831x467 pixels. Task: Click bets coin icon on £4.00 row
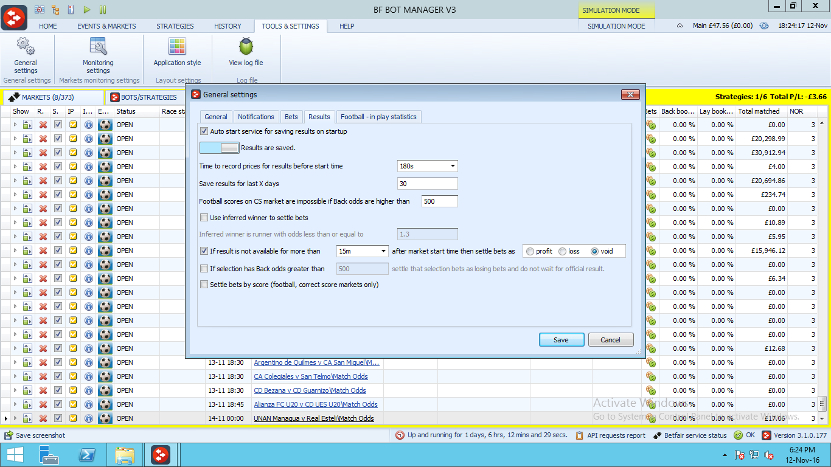point(650,167)
